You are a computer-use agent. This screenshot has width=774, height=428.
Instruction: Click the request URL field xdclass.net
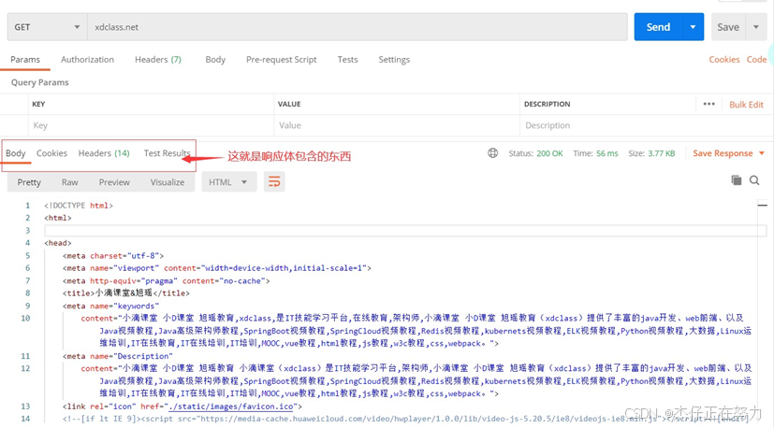(358, 27)
